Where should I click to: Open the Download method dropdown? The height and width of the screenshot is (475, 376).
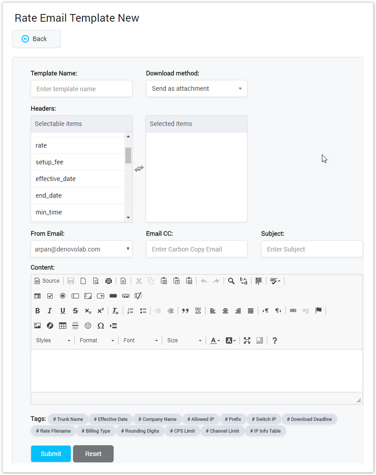coord(196,88)
